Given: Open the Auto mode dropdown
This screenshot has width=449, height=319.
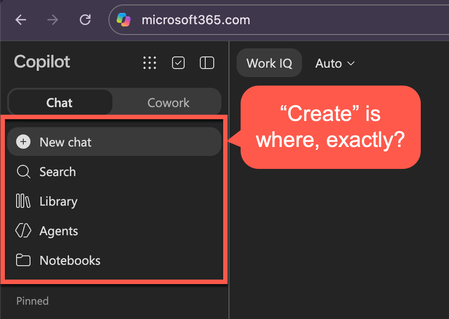Looking at the screenshot, I should 335,63.
